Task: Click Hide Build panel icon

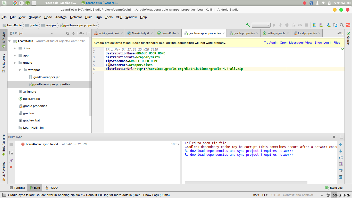Action: click(x=341, y=137)
